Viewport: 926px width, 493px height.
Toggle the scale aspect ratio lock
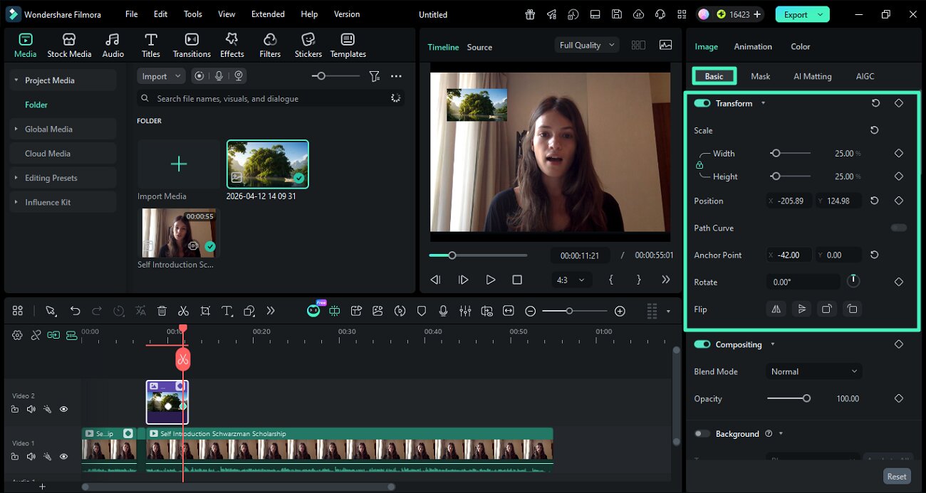click(x=699, y=165)
